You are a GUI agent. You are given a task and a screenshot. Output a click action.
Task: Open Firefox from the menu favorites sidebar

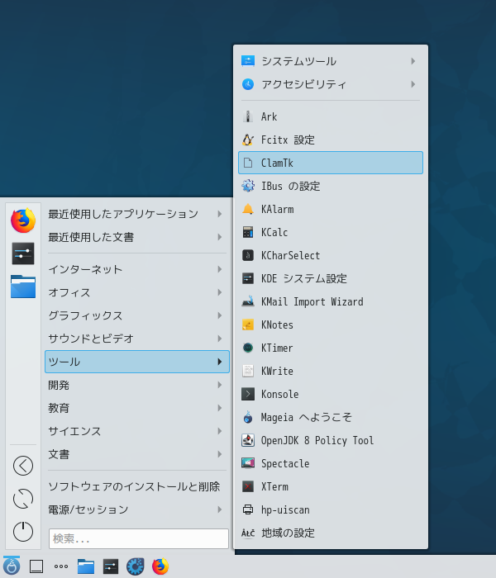tap(23, 220)
